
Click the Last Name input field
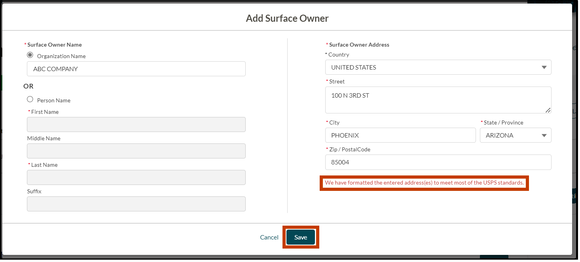136,177
